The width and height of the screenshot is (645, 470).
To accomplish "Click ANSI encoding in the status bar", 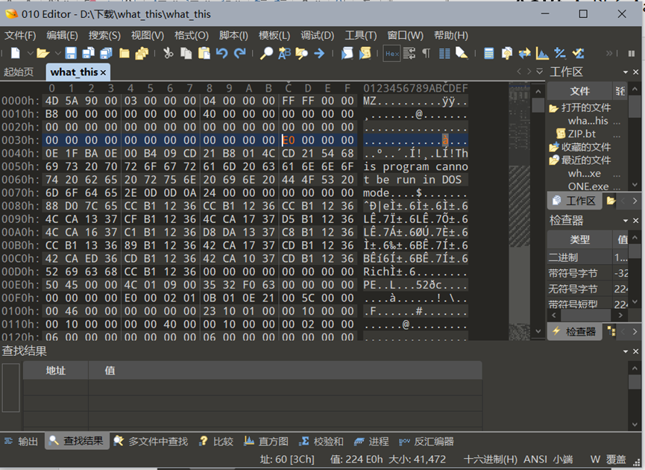I will (x=535, y=460).
